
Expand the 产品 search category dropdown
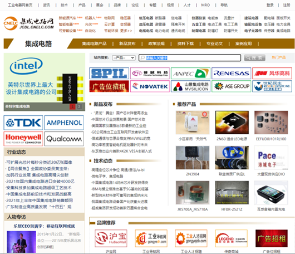click(x=124, y=57)
